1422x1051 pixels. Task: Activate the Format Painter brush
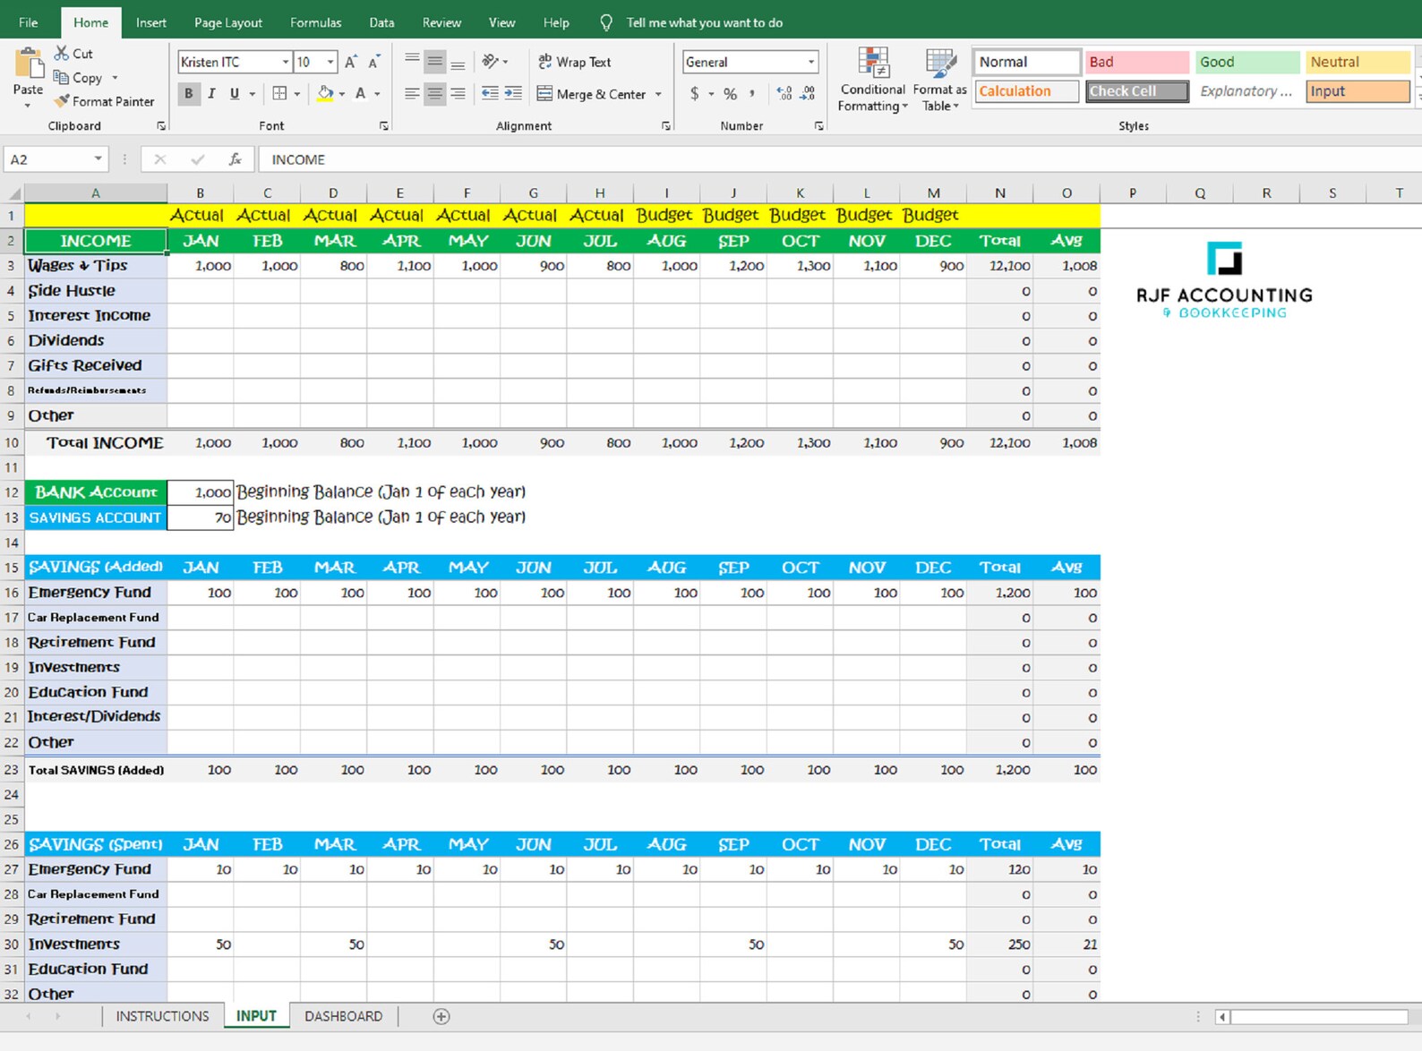click(x=62, y=101)
